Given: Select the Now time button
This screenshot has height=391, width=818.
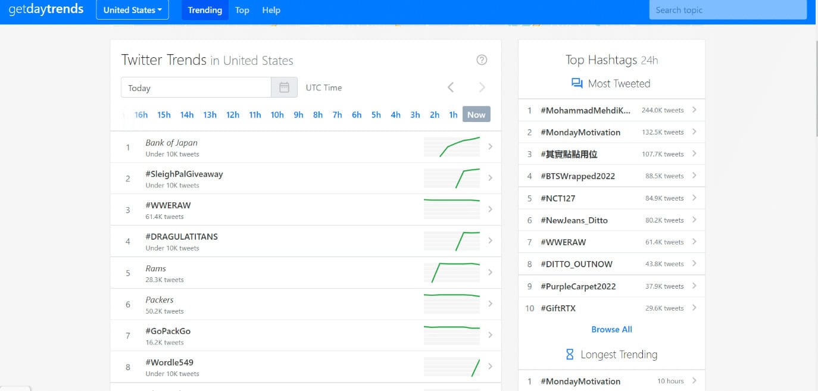Looking at the screenshot, I should pos(476,114).
